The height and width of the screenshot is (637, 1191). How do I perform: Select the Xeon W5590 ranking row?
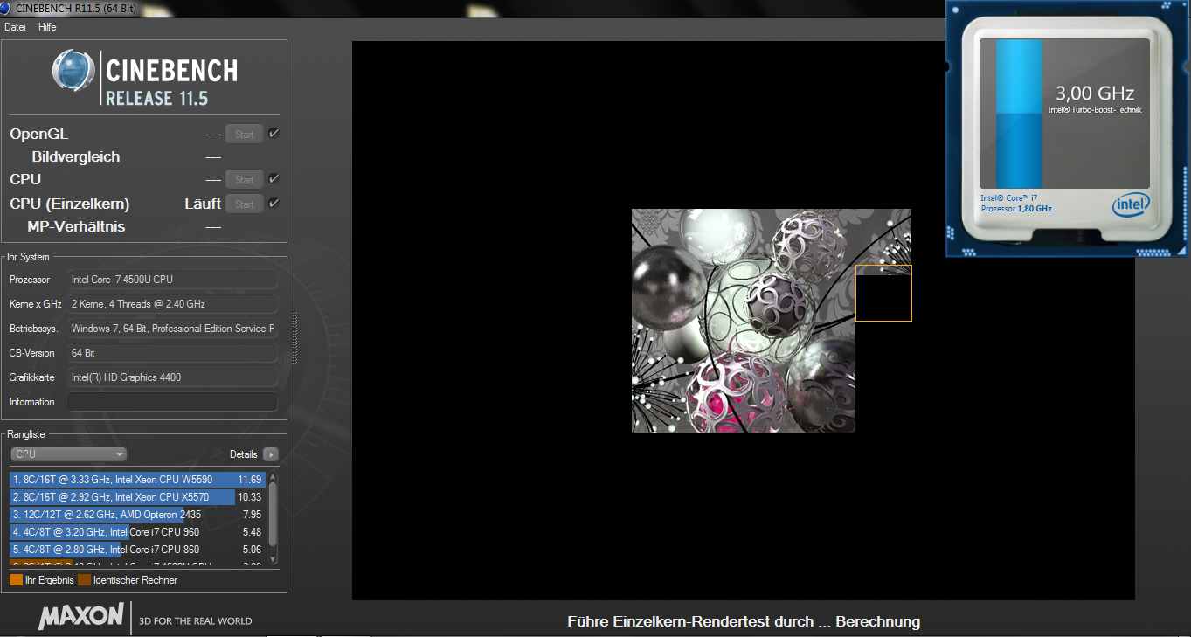[136, 480]
